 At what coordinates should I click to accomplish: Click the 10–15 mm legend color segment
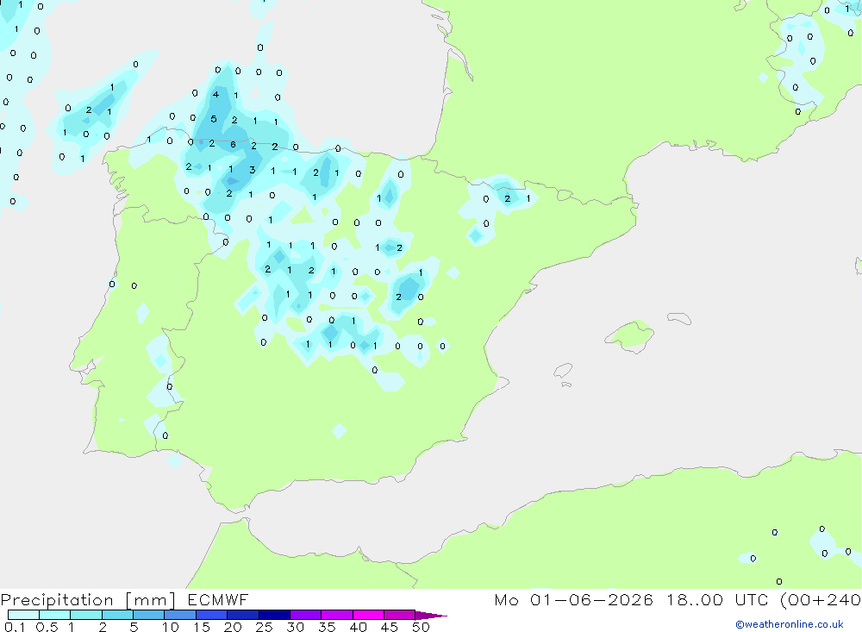(180, 615)
